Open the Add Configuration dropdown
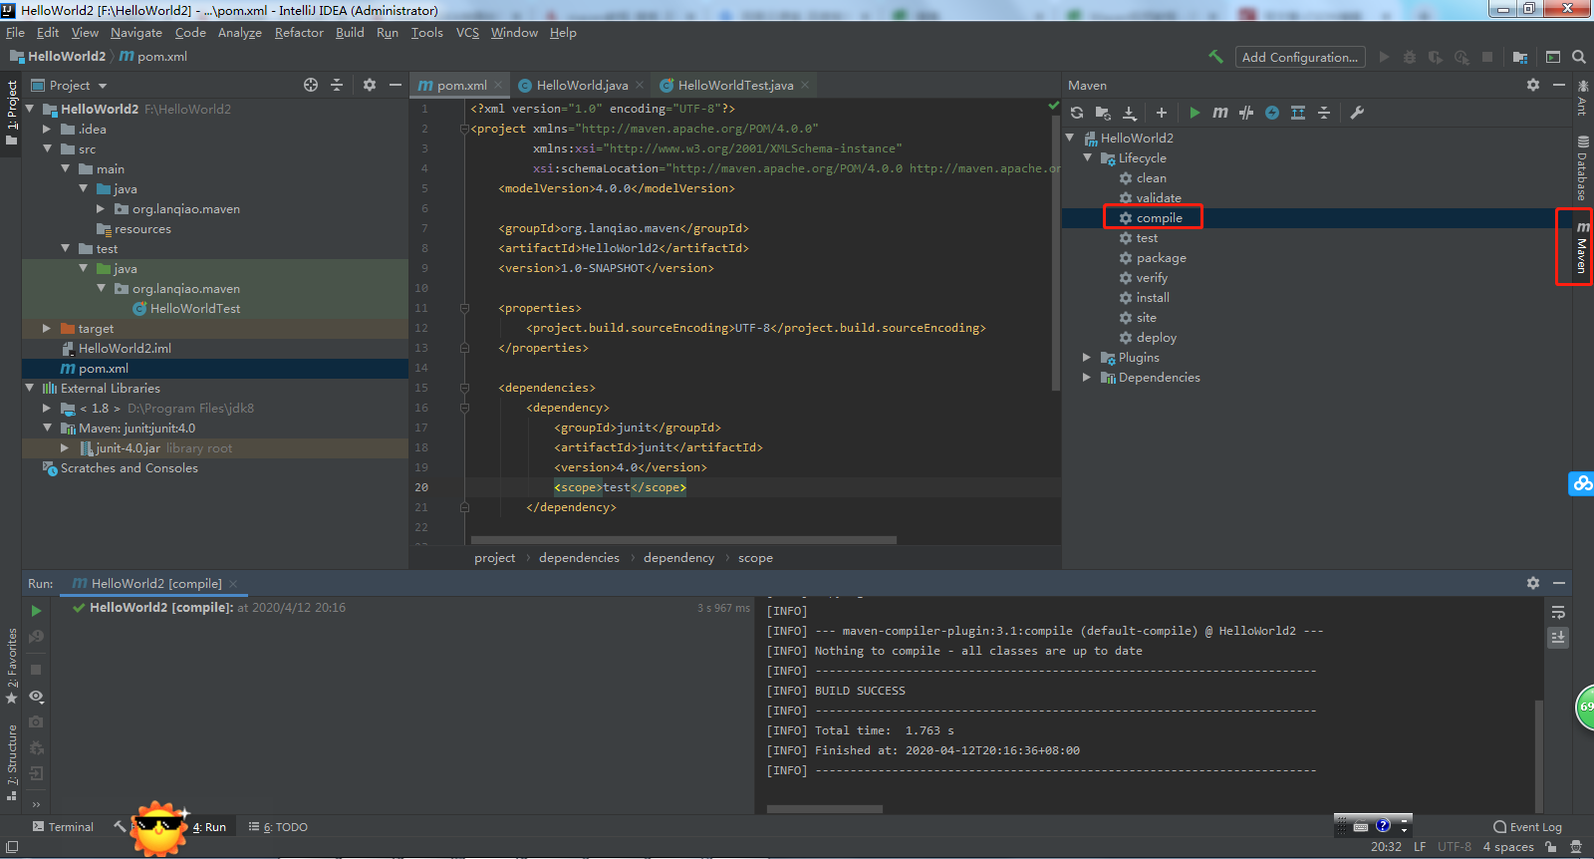 tap(1300, 57)
